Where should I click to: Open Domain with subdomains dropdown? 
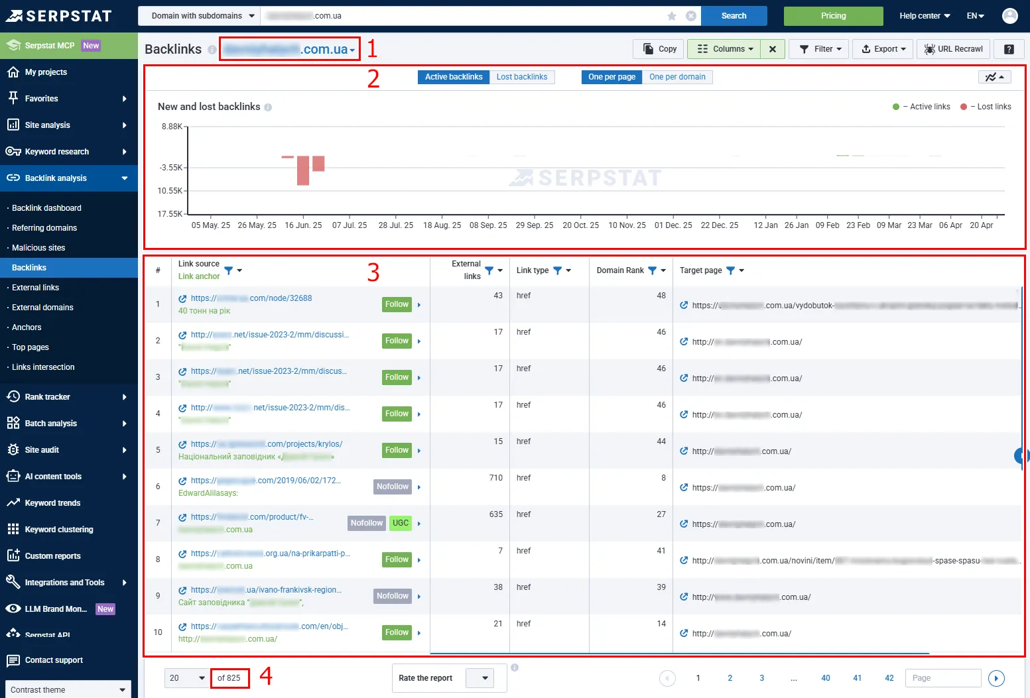199,16
